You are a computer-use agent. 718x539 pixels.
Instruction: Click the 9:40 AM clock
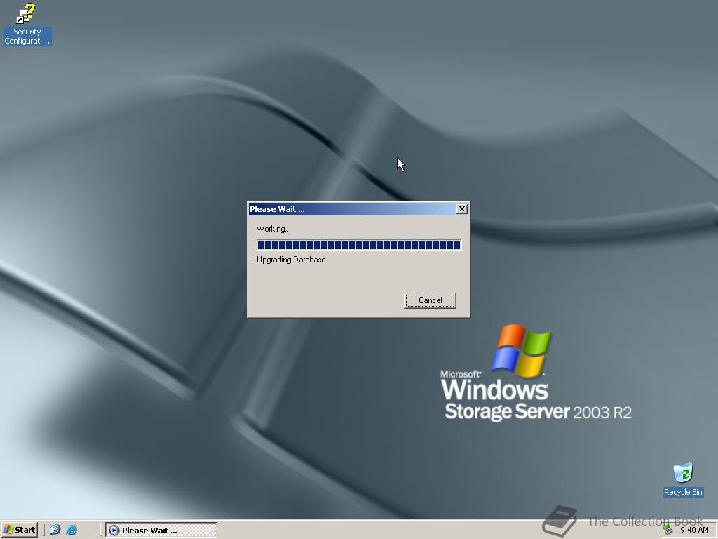click(x=694, y=531)
